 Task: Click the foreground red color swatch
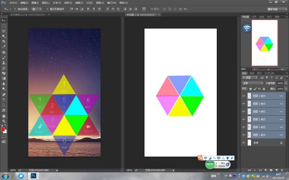[x=3, y=130]
